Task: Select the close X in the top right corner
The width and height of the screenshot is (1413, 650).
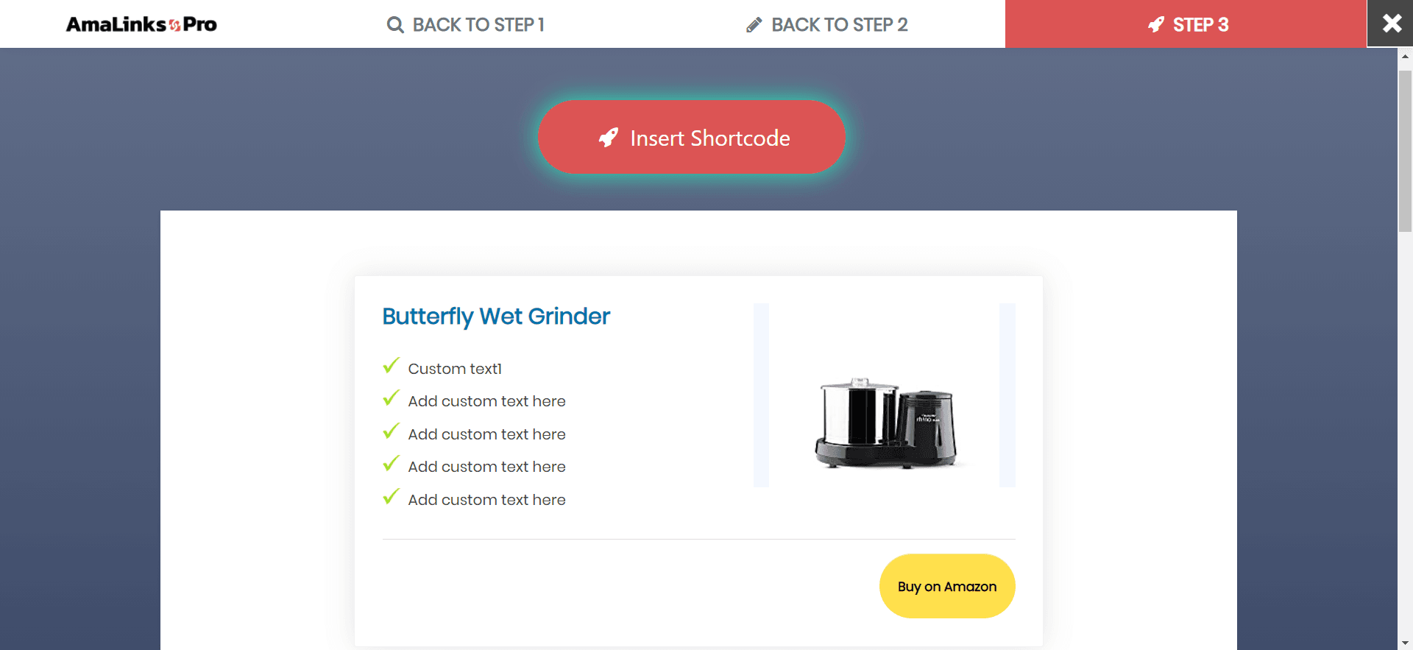Action: tap(1391, 23)
